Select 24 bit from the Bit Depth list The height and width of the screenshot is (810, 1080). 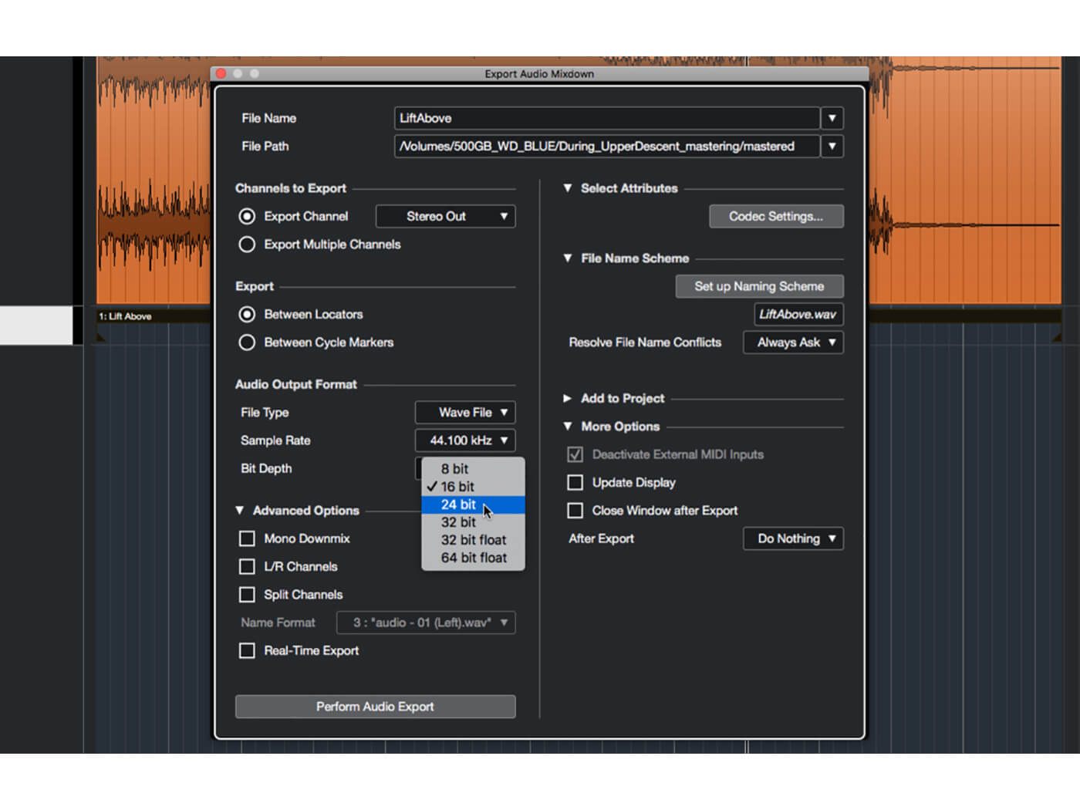click(457, 504)
